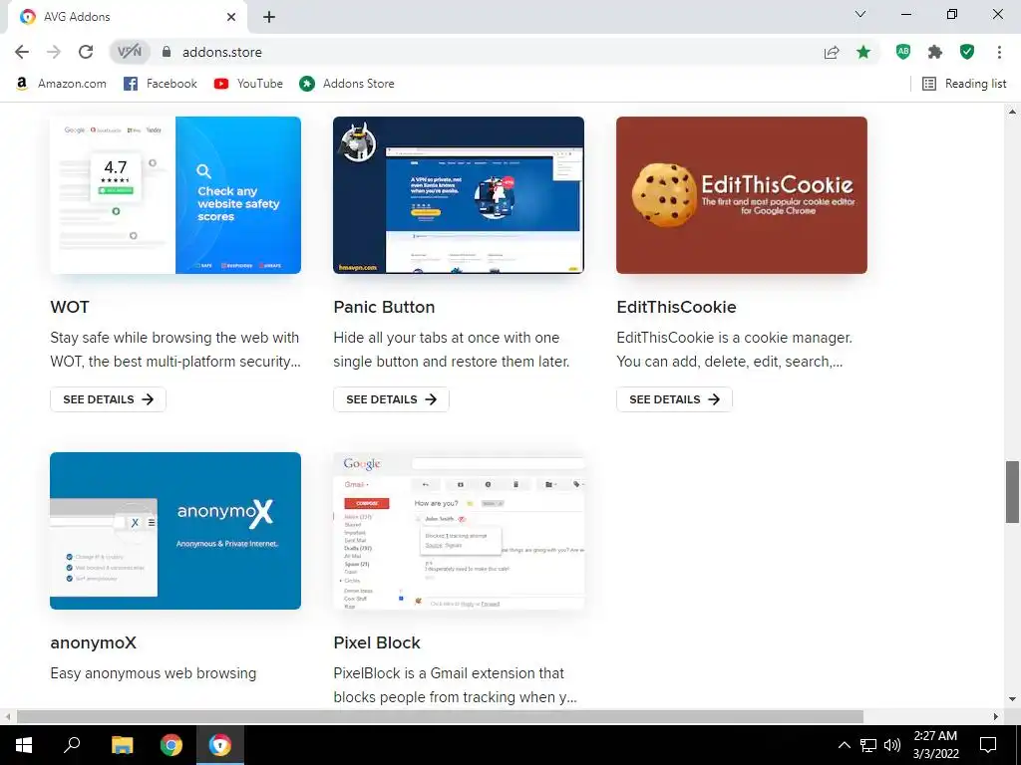1021x765 pixels.
Task: Close the AVG Addons tab
Action: 231,17
